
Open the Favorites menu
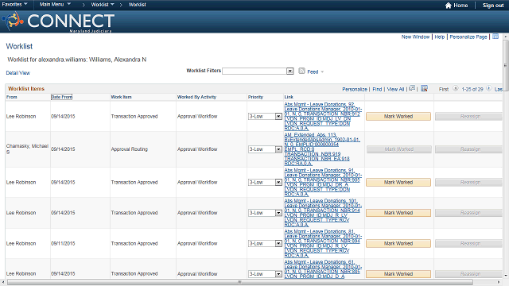[14, 4]
